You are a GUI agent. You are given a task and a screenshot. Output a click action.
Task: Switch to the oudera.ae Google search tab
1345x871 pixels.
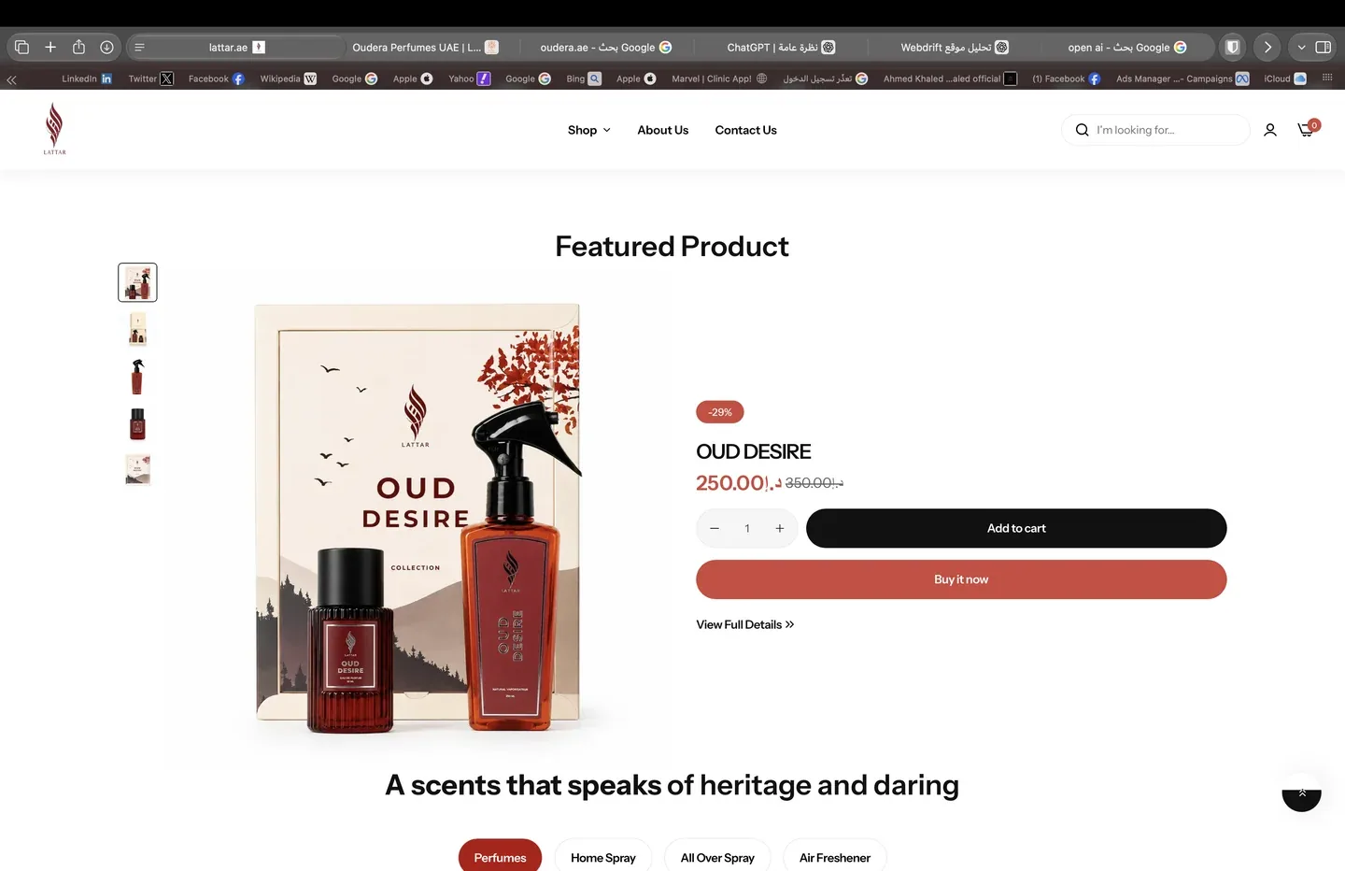[x=605, y=47]
